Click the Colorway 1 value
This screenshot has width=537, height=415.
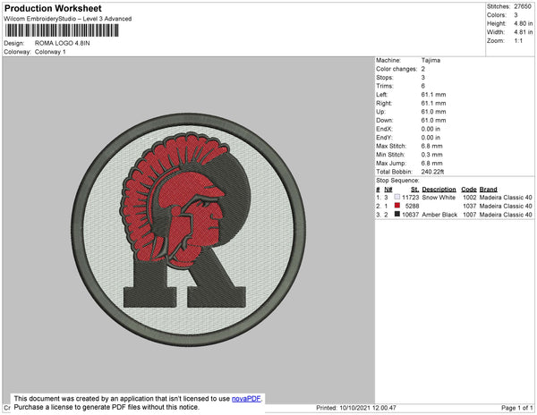(50, 52)
